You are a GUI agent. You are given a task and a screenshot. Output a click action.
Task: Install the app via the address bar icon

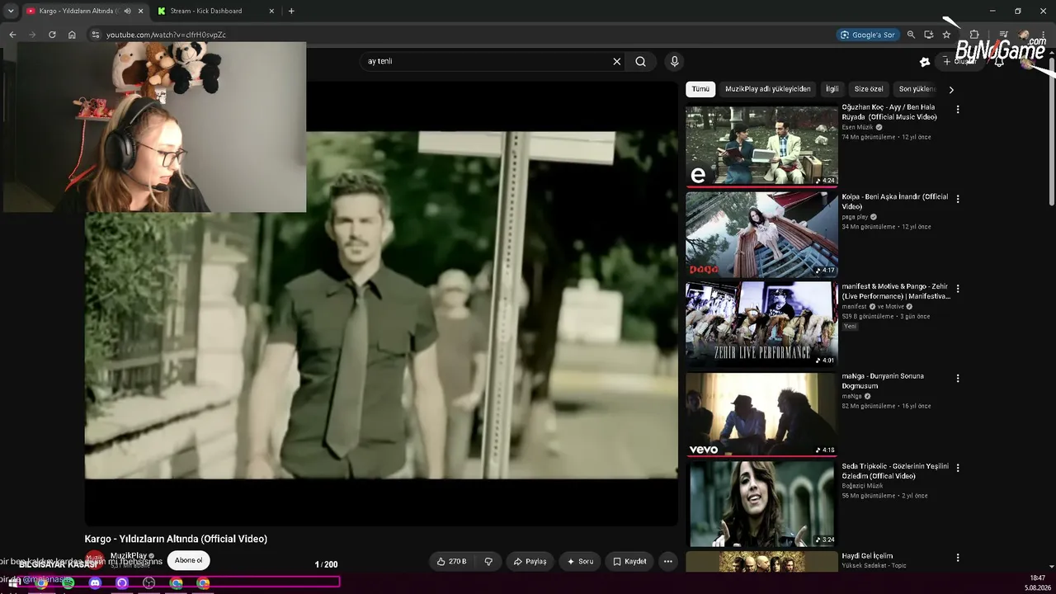click(x=929, y=35)
